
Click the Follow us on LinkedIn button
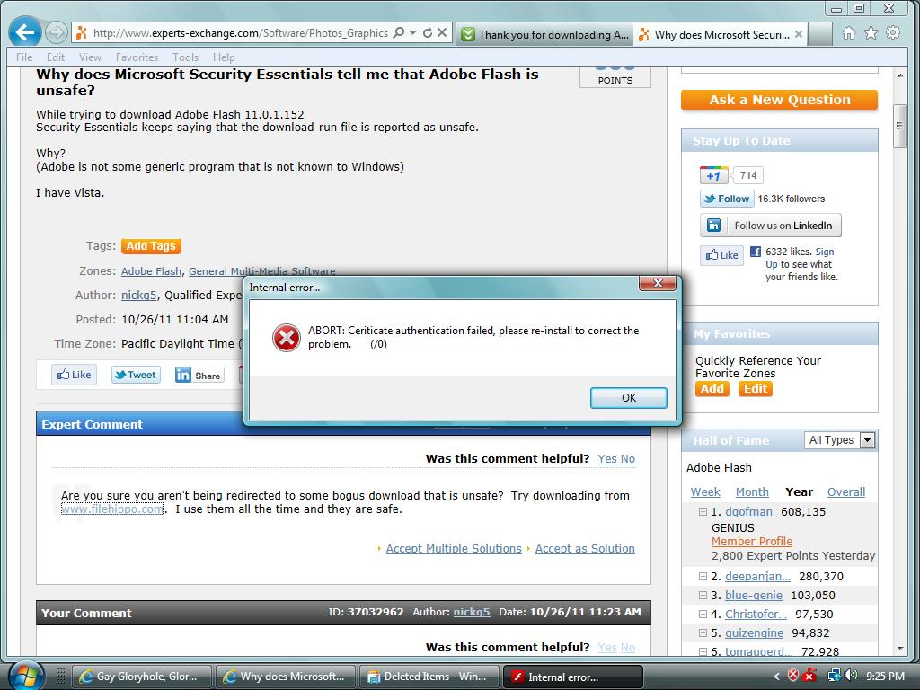770,226
